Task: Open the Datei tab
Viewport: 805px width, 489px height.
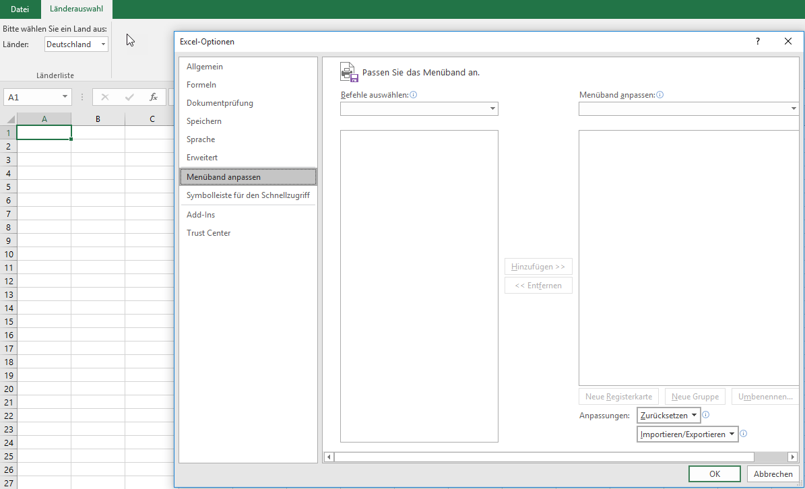Action: pos(20,9)
